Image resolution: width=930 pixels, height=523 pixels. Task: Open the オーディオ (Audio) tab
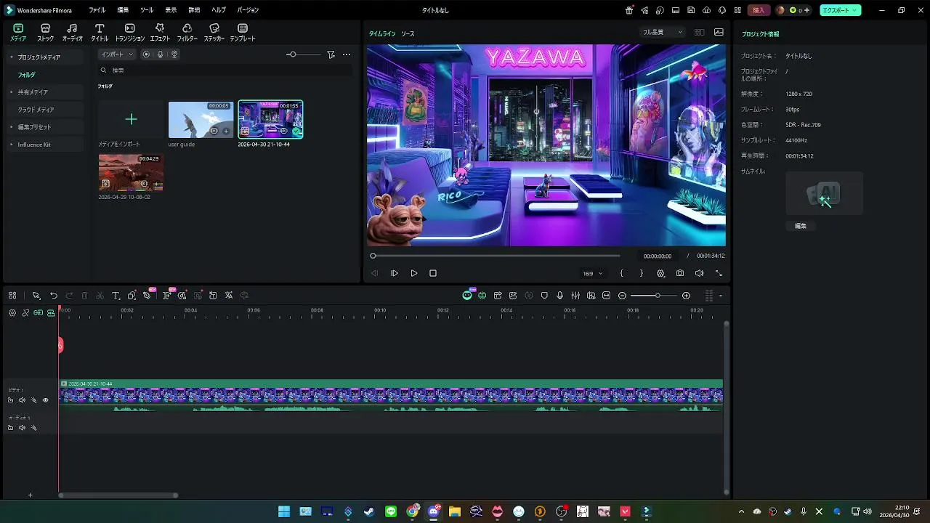tap(72, 32)
